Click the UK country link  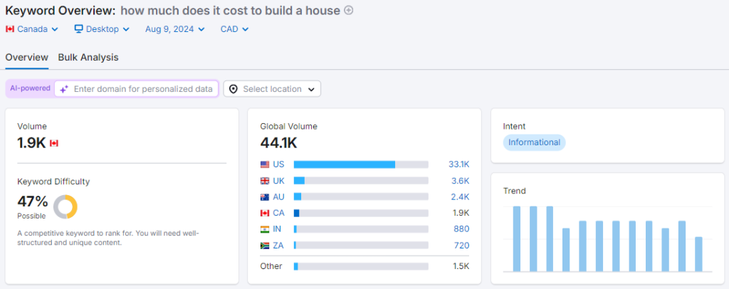[x=278, y=181]
